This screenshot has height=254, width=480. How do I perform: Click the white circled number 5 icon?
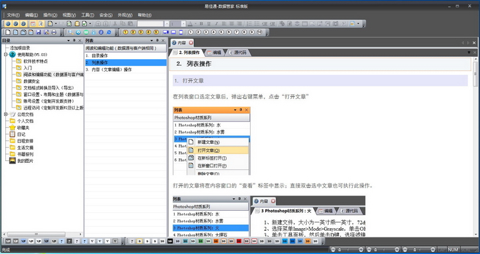tap(221, 32)
